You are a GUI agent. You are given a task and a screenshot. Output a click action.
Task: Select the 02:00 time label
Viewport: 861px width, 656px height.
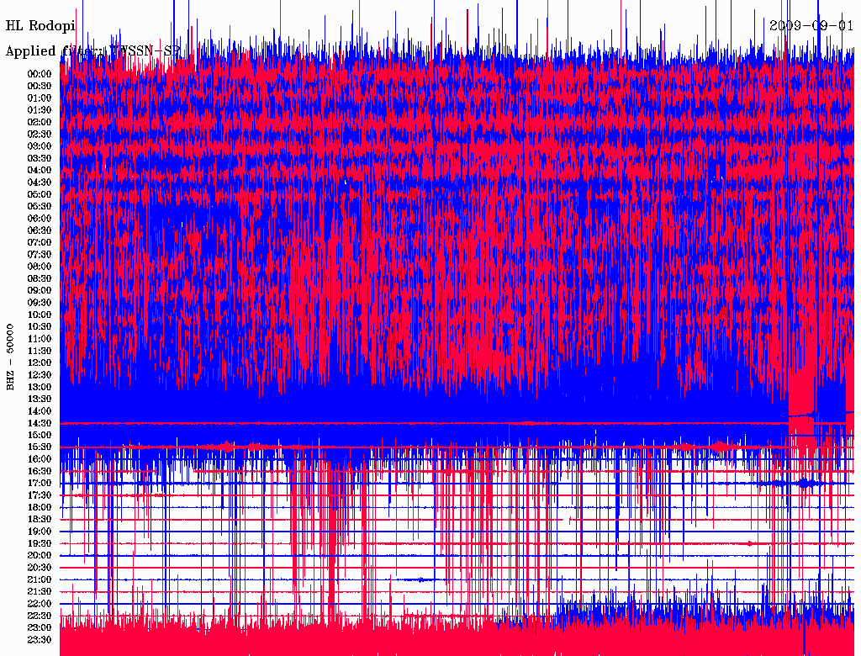[40, 123]
